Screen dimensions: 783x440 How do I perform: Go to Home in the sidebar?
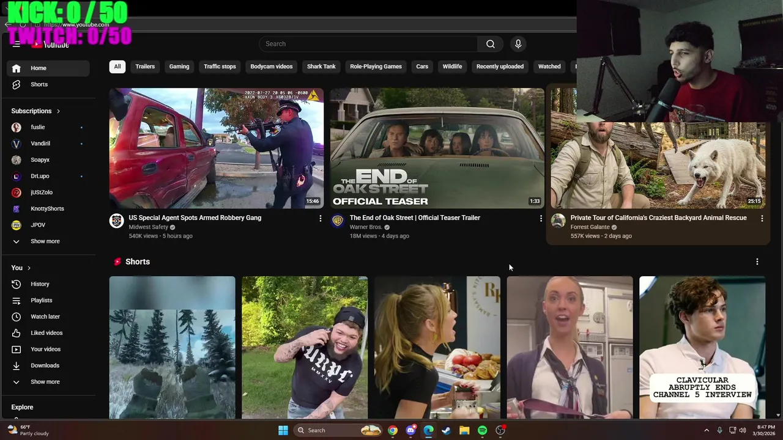point(48,68)
